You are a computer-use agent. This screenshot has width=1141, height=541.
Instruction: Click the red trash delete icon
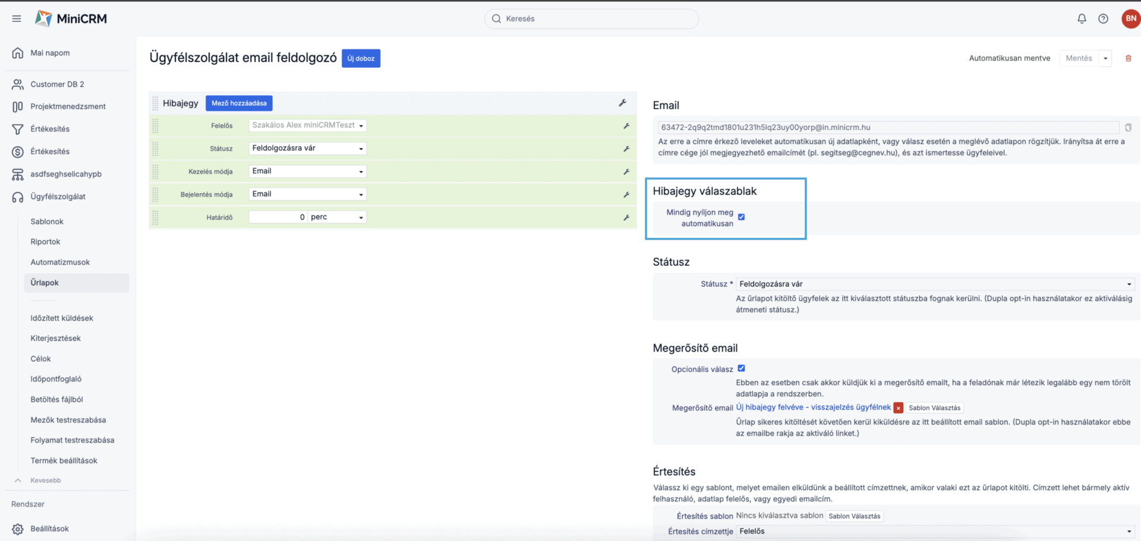pos(1128,58)
